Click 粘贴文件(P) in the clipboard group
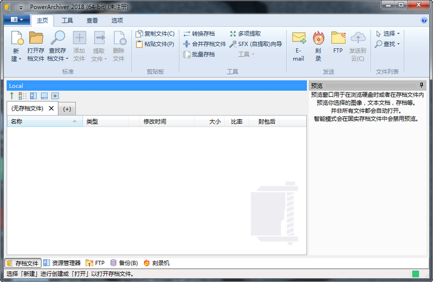The height and width of the screenshot is (282, 433). click(155, 44)
